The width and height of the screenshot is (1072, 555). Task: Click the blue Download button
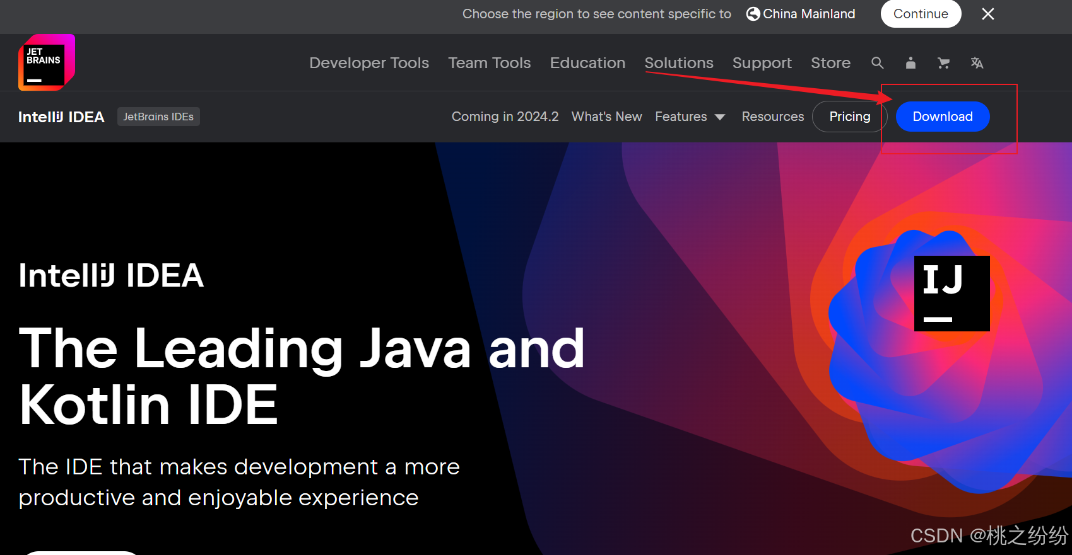tap(943, 117)
